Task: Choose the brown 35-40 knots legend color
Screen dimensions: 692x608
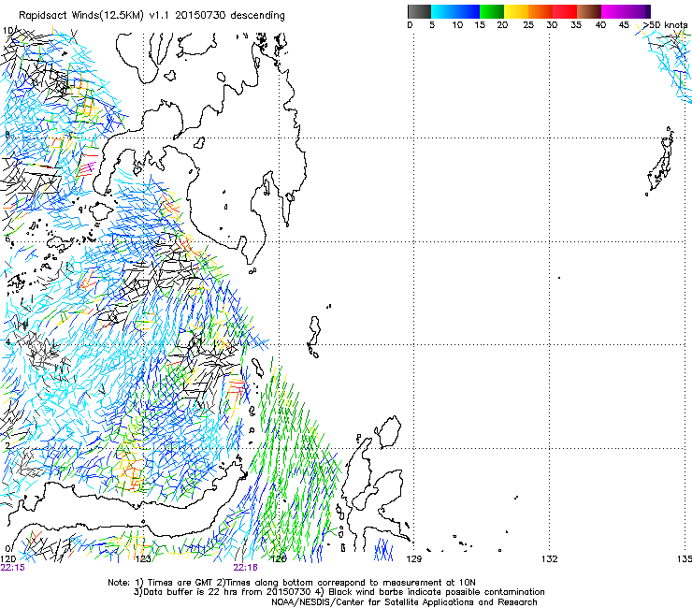Action: tap(589, 11)
